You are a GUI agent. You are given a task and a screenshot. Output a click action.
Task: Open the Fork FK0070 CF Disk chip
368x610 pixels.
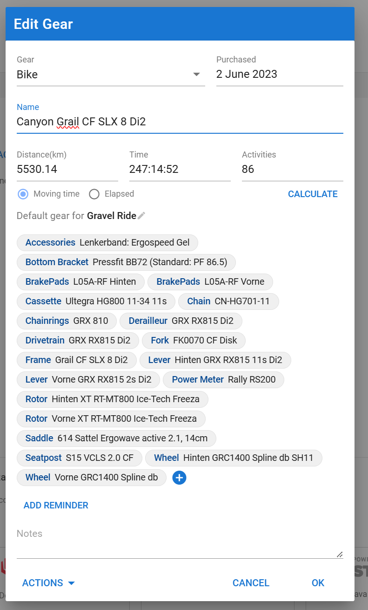(194, 341)
